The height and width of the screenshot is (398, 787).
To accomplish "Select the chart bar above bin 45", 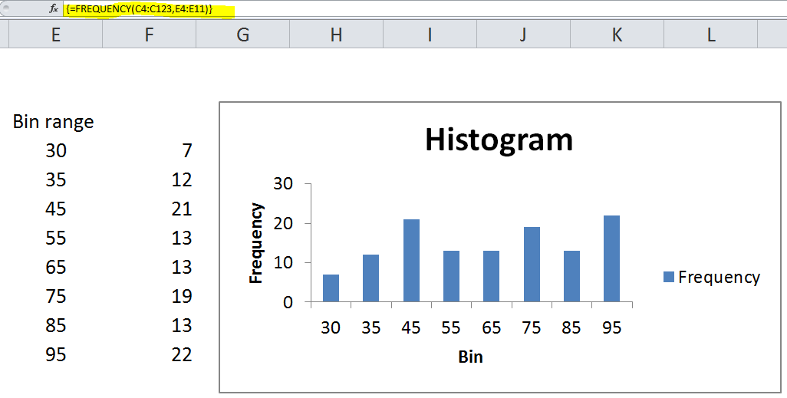I will pyautogui.click(x=411, y=261).
